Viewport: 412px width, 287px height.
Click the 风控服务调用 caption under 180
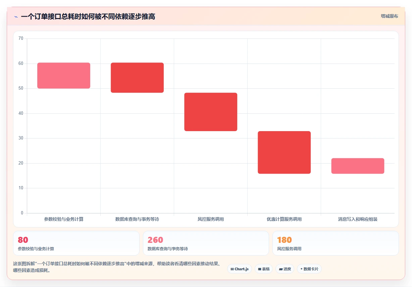pyautogui.click(x=289, y=249)
